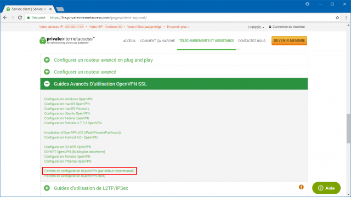Image resolution: width=351 pixels, height=197 pixels.
Task: Open the COMMENT ÇA MARCHE menu item
Action: (157, 41)
